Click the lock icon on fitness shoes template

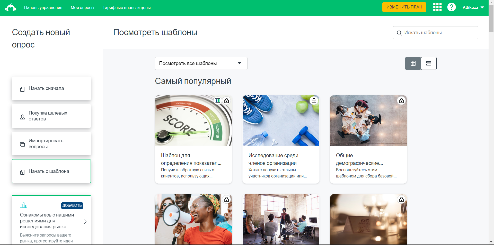pyautogui.click(x=314, y=101)
